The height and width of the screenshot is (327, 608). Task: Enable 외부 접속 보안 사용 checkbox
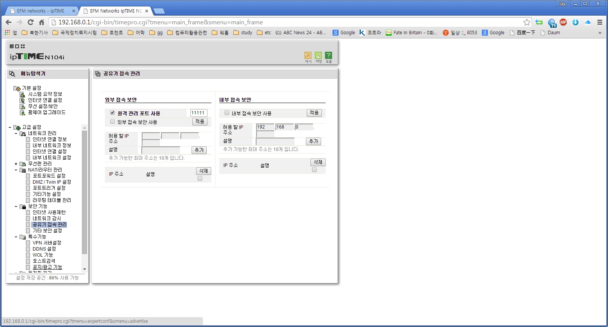click(112, 121)
